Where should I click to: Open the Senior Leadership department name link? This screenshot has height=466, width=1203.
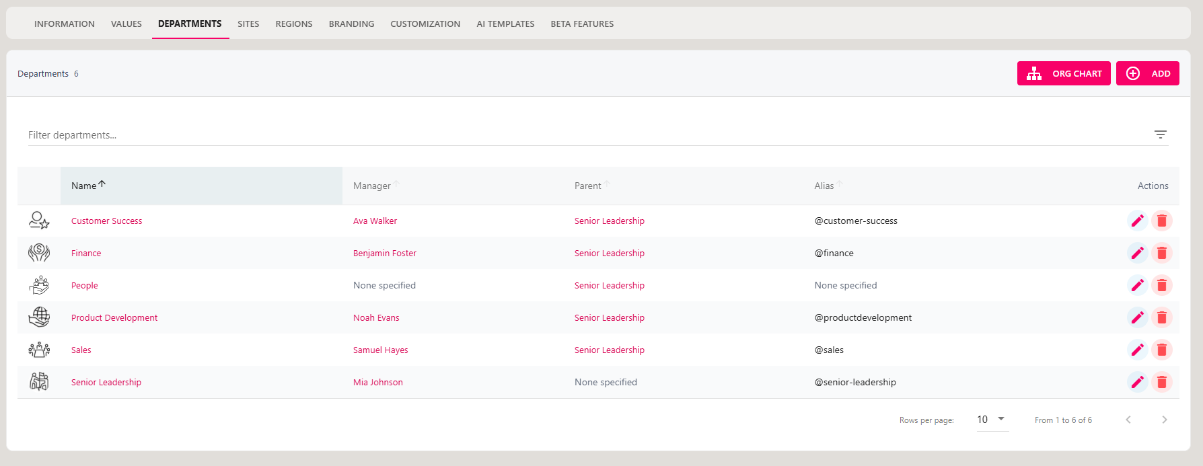pos(106,382)
